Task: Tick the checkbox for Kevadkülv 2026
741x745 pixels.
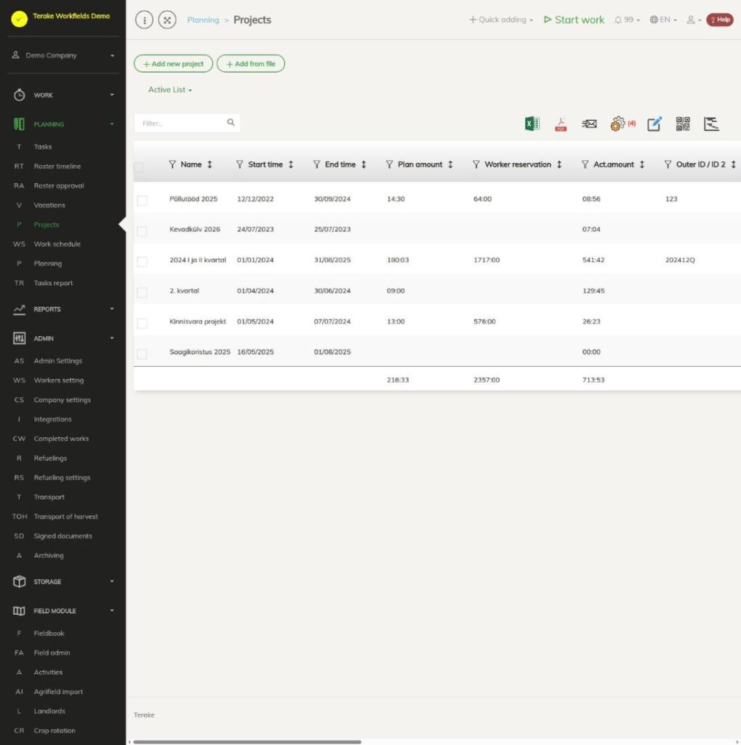Action: pyautogui.click(x=142, y=231)
